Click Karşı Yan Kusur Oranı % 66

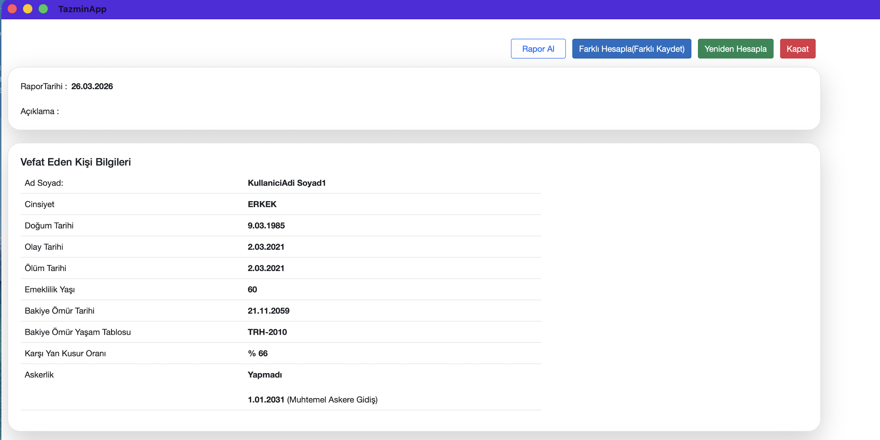click(x=258, y=353)
